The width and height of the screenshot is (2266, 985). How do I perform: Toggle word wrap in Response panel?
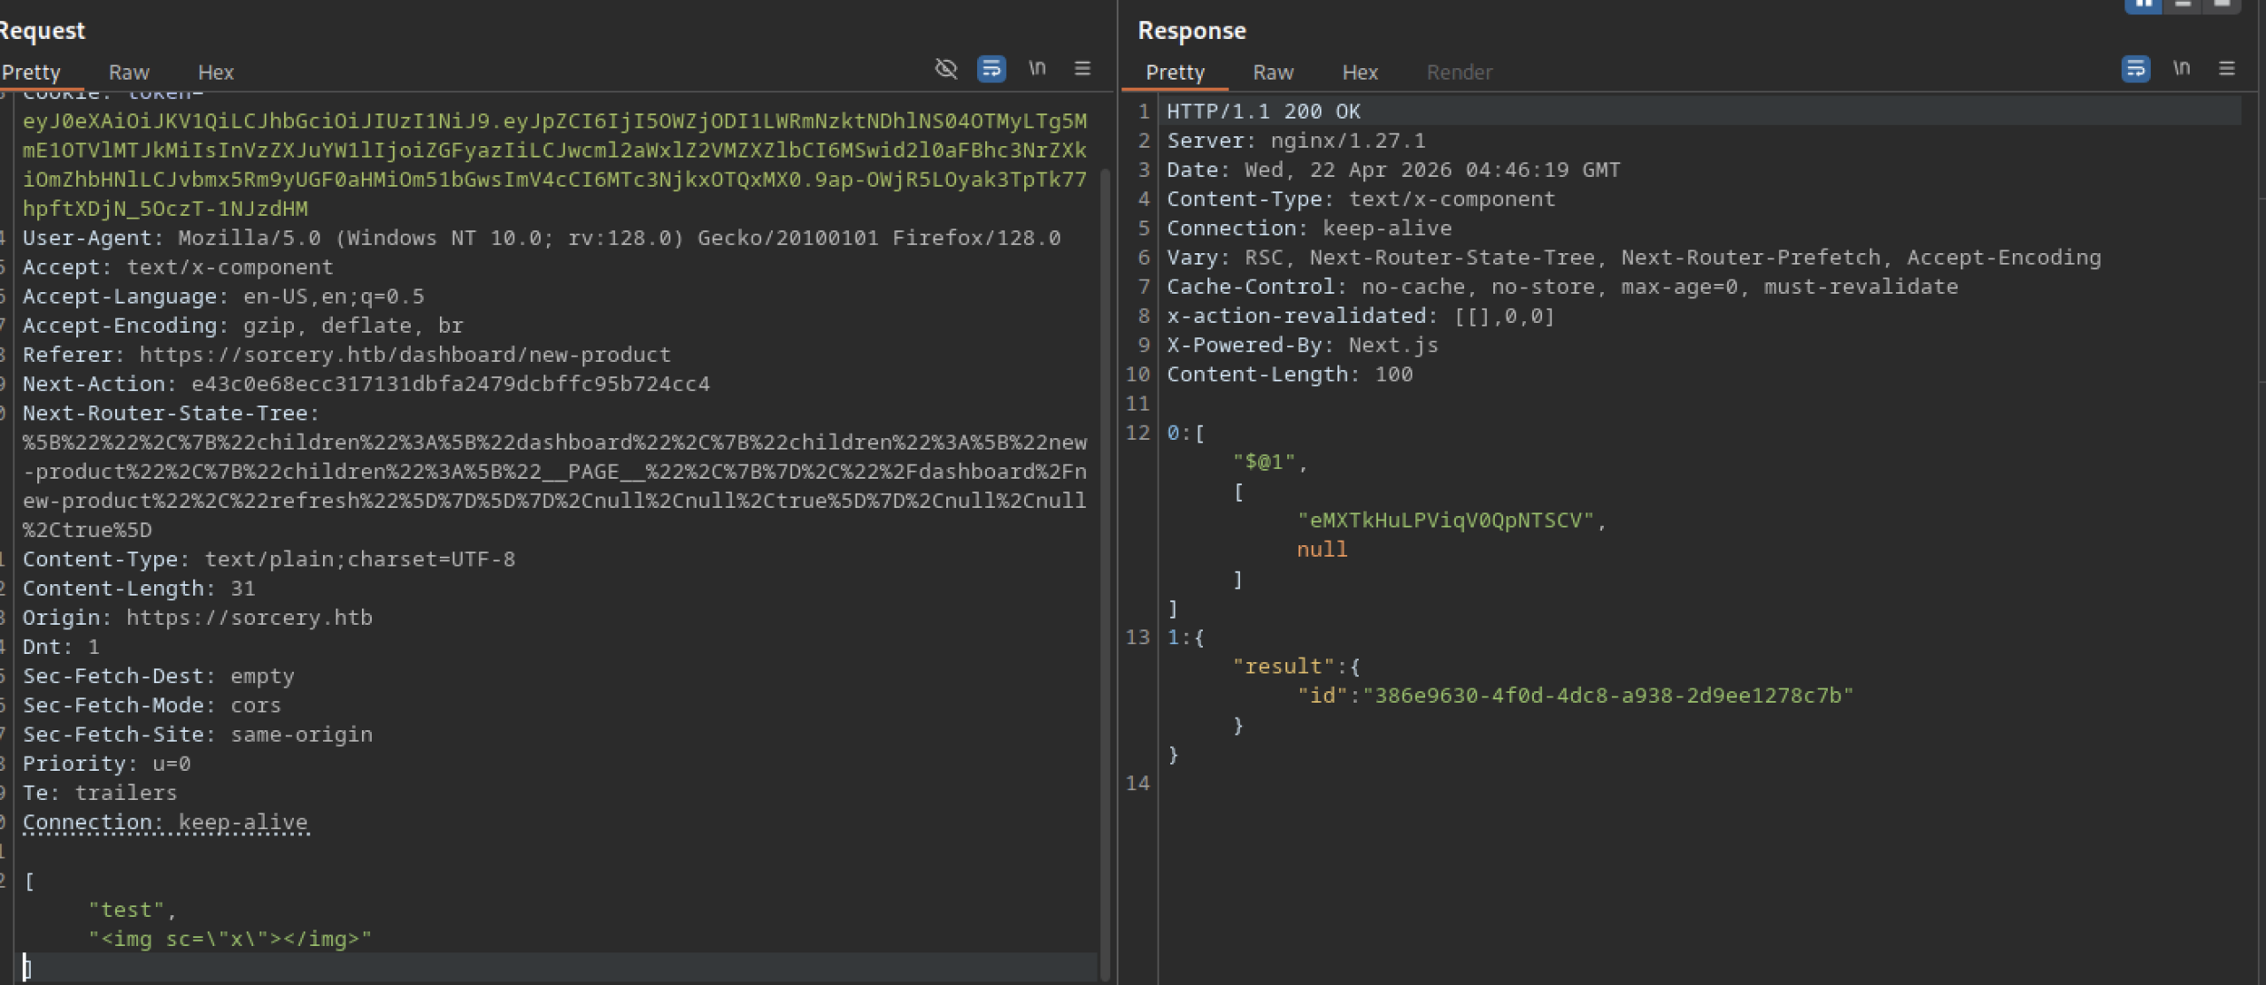click(2135, 68)
